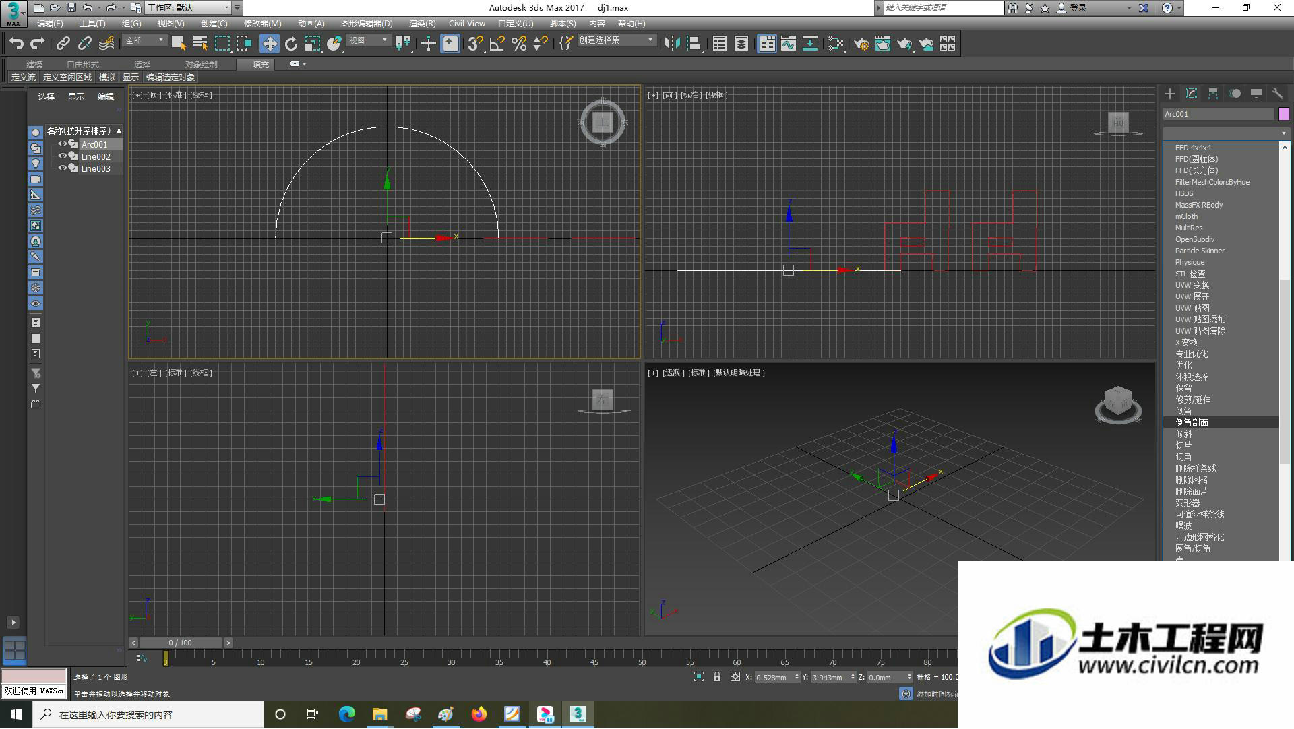Toggle the Layer Explorer icon
1294x729 pixels.
[741, 44]
